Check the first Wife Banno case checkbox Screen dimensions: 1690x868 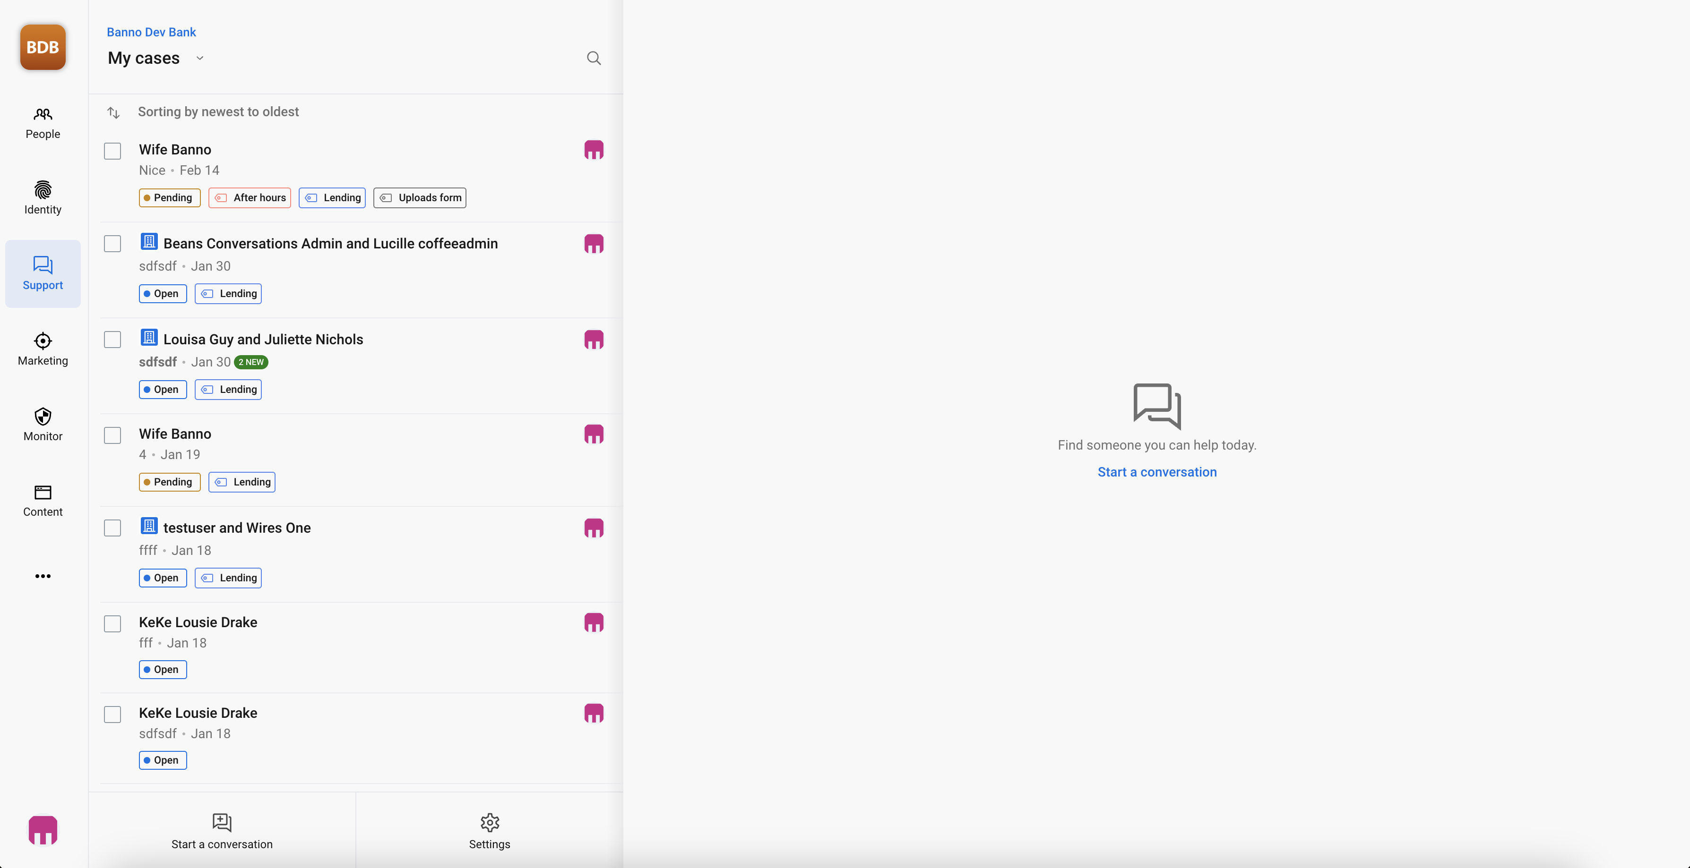click(113, 151)
